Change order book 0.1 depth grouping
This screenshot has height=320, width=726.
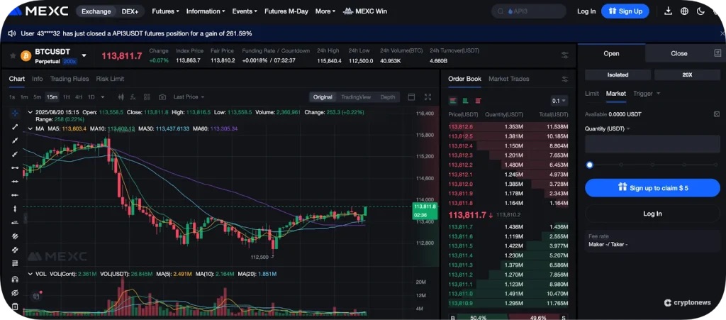[x=559, y=101]
